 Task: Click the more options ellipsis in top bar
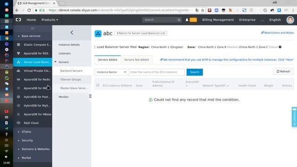(x=262, y=20)
